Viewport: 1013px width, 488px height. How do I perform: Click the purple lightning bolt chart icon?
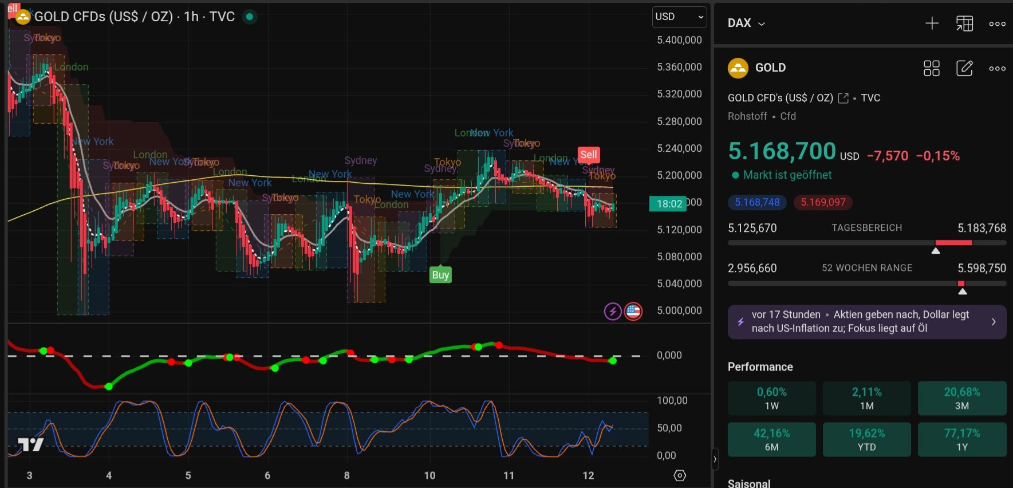pos(613,312)
